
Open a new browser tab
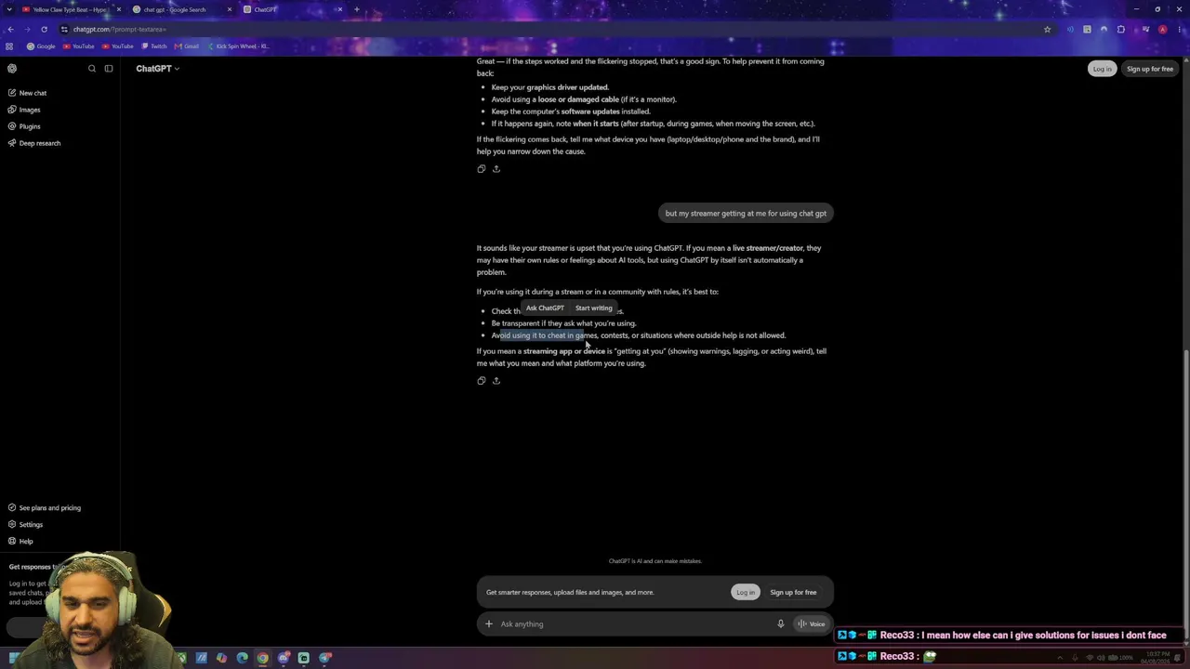pos(357,9)
